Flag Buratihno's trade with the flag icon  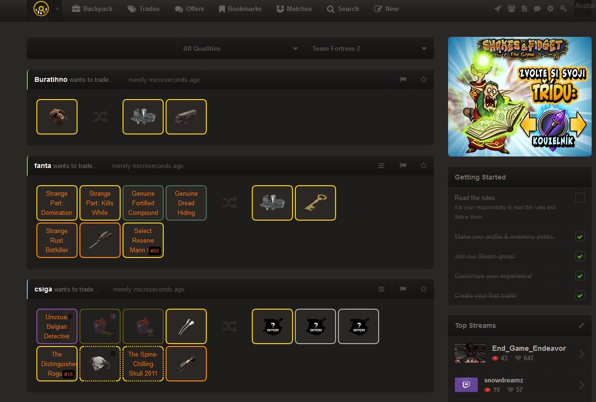403,79
